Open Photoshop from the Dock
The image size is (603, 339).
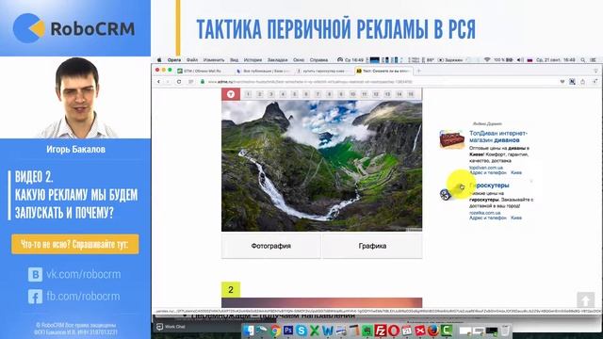coord(288,331)
